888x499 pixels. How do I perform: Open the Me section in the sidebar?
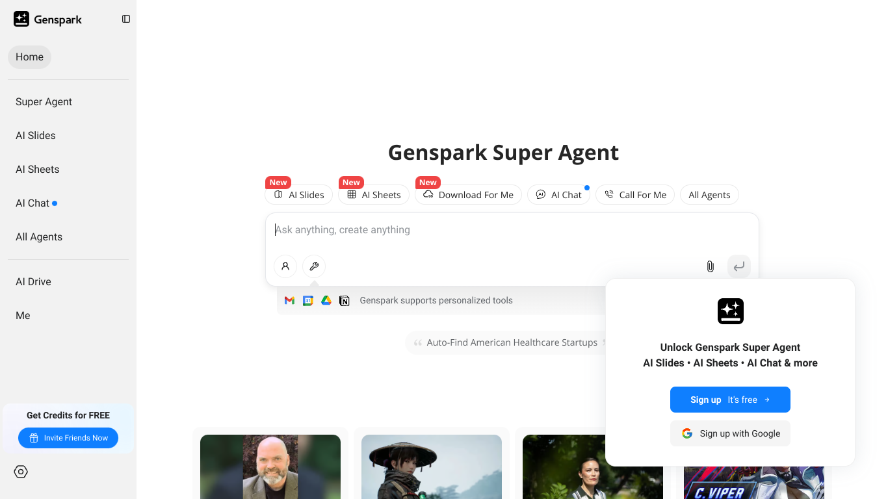[23, 316]
